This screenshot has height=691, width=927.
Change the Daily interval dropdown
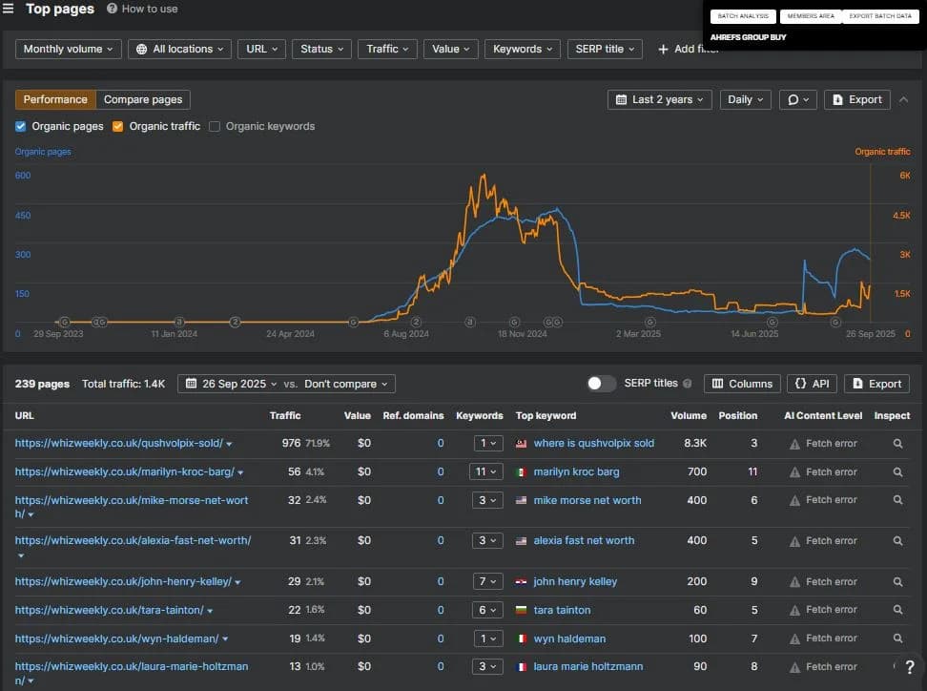tap(746, 99)
